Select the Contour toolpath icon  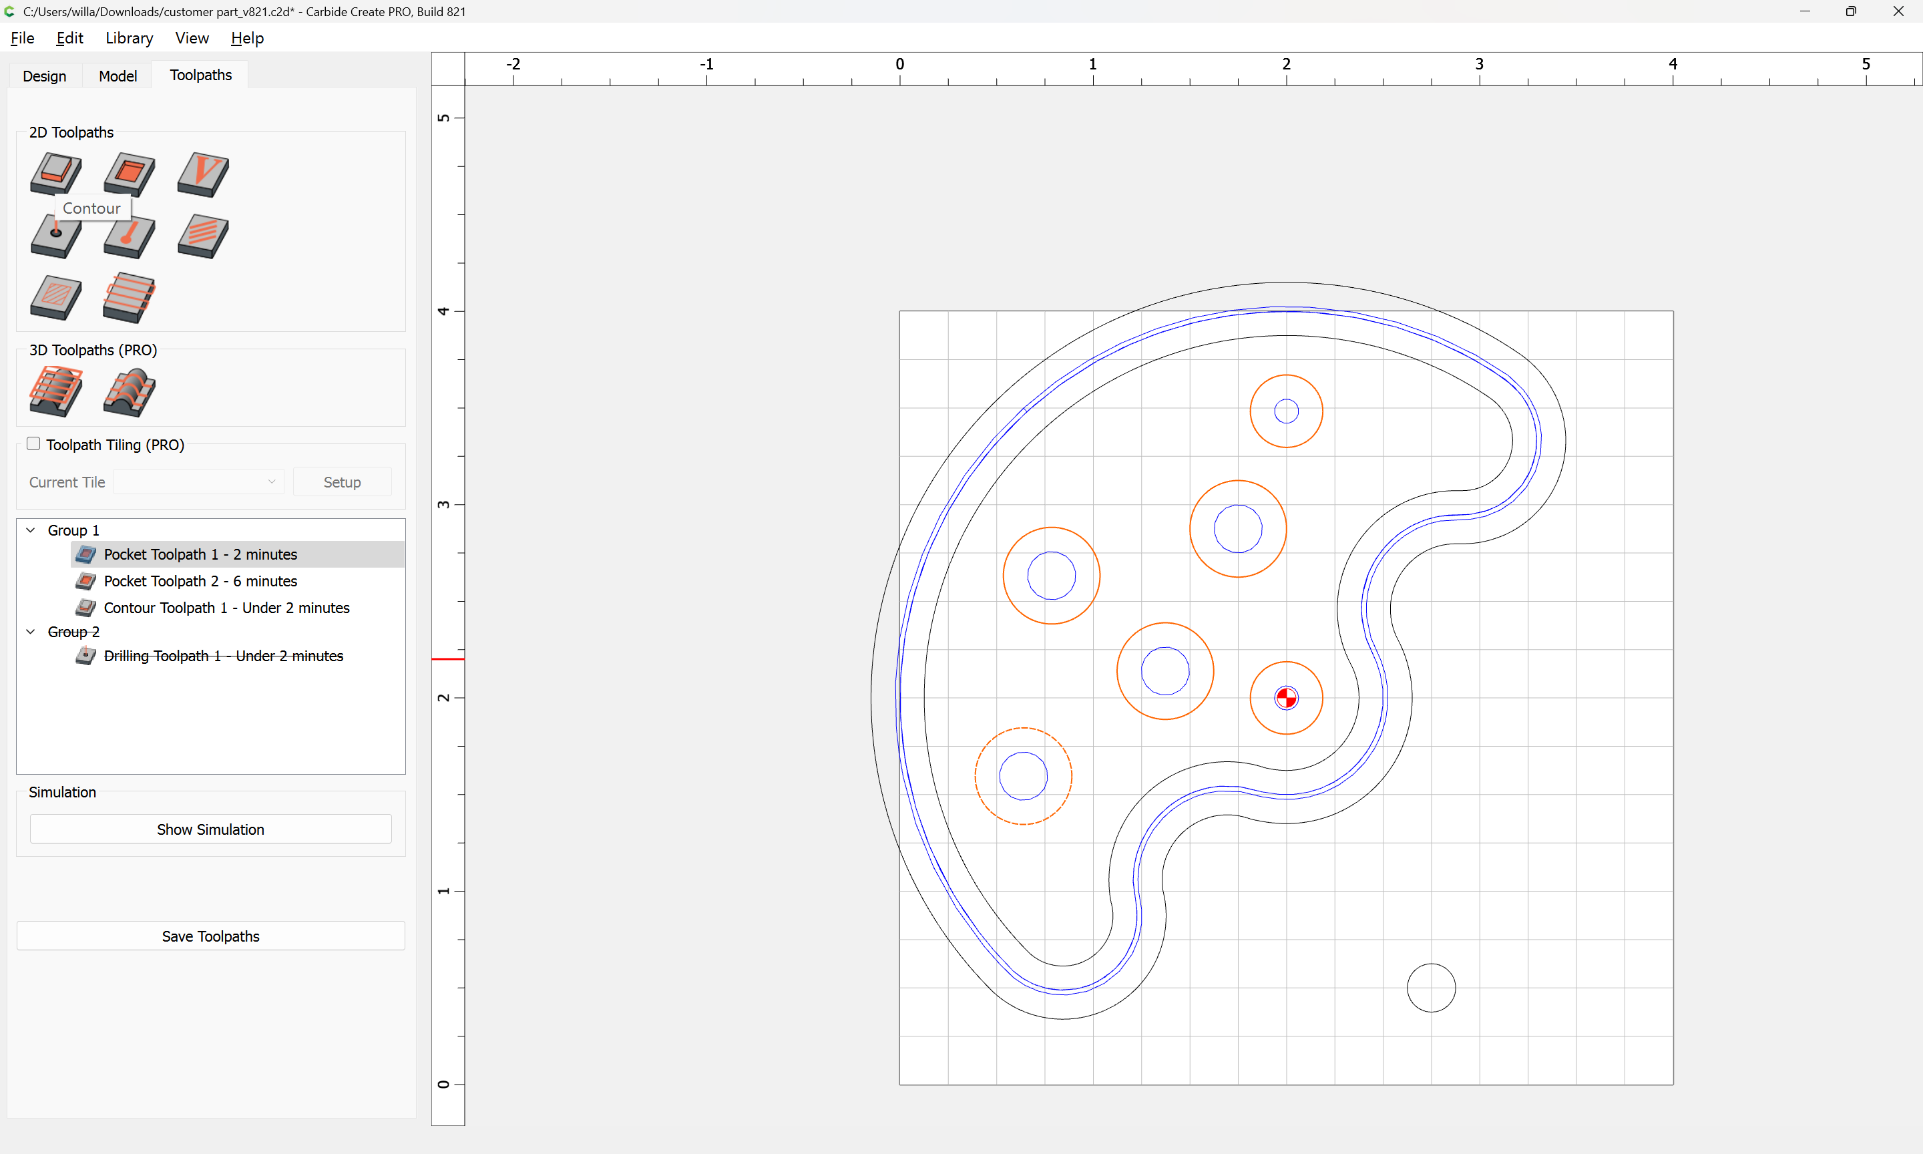point(56,173)
